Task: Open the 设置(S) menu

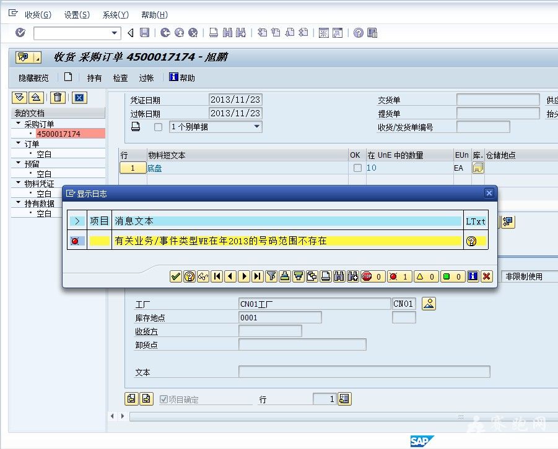Action: (x=77, y=15)
